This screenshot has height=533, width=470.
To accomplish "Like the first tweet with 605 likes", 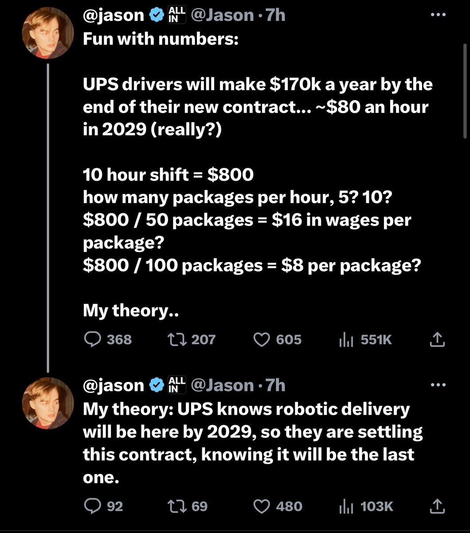I will (262, 340).
